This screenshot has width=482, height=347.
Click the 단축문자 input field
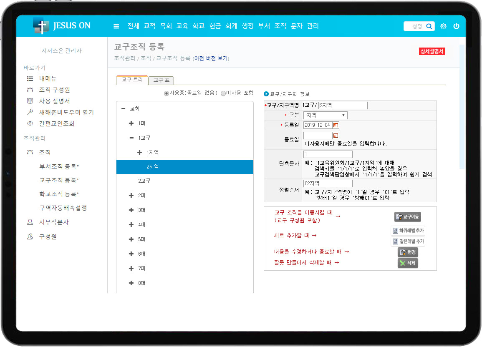[328, 154]
